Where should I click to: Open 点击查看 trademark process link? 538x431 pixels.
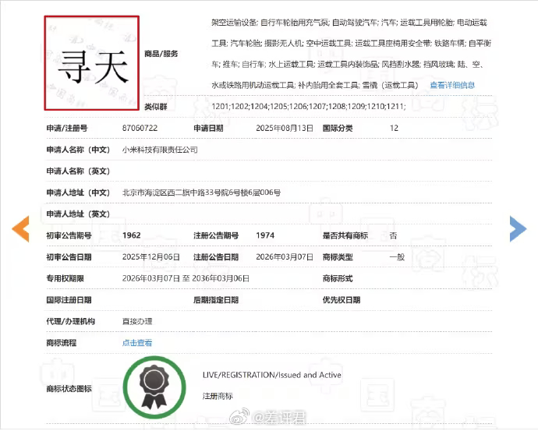pyautogui.click(x=137, y=343)
